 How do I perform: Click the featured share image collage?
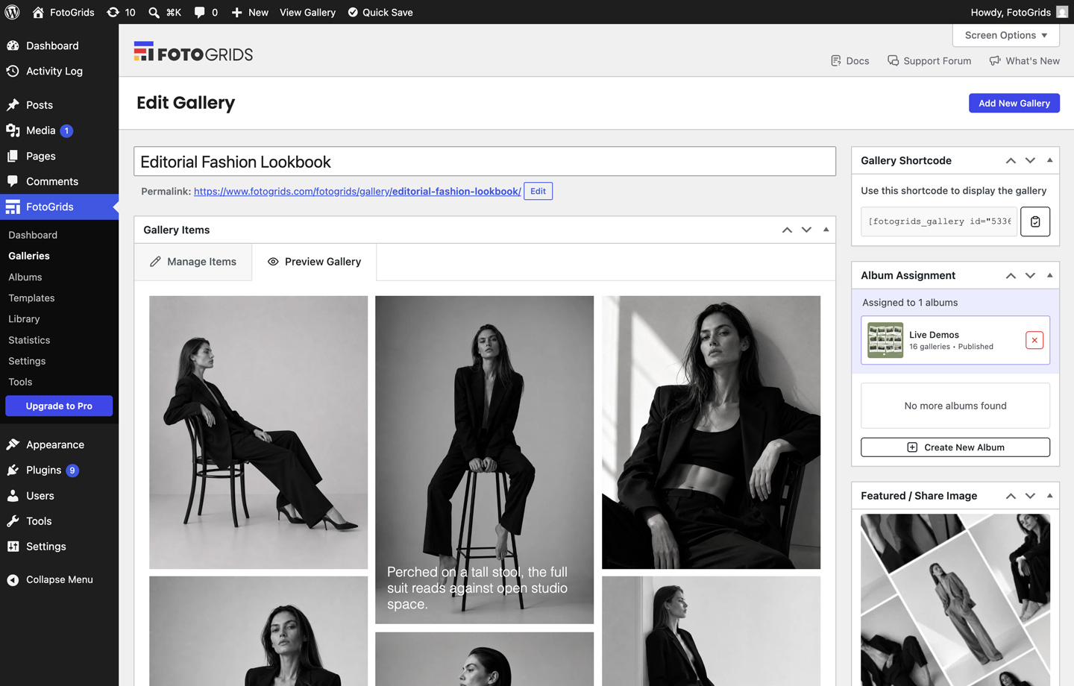point(955,600)
